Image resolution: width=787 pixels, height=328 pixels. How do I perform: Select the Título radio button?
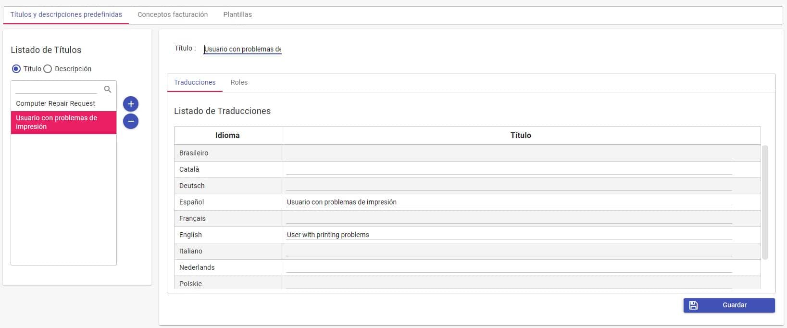tap(16, 69)
